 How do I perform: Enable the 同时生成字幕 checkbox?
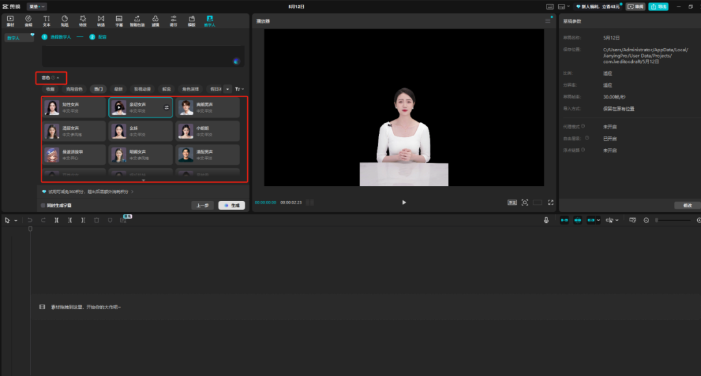pyautogui.click(x=43, y=206)
